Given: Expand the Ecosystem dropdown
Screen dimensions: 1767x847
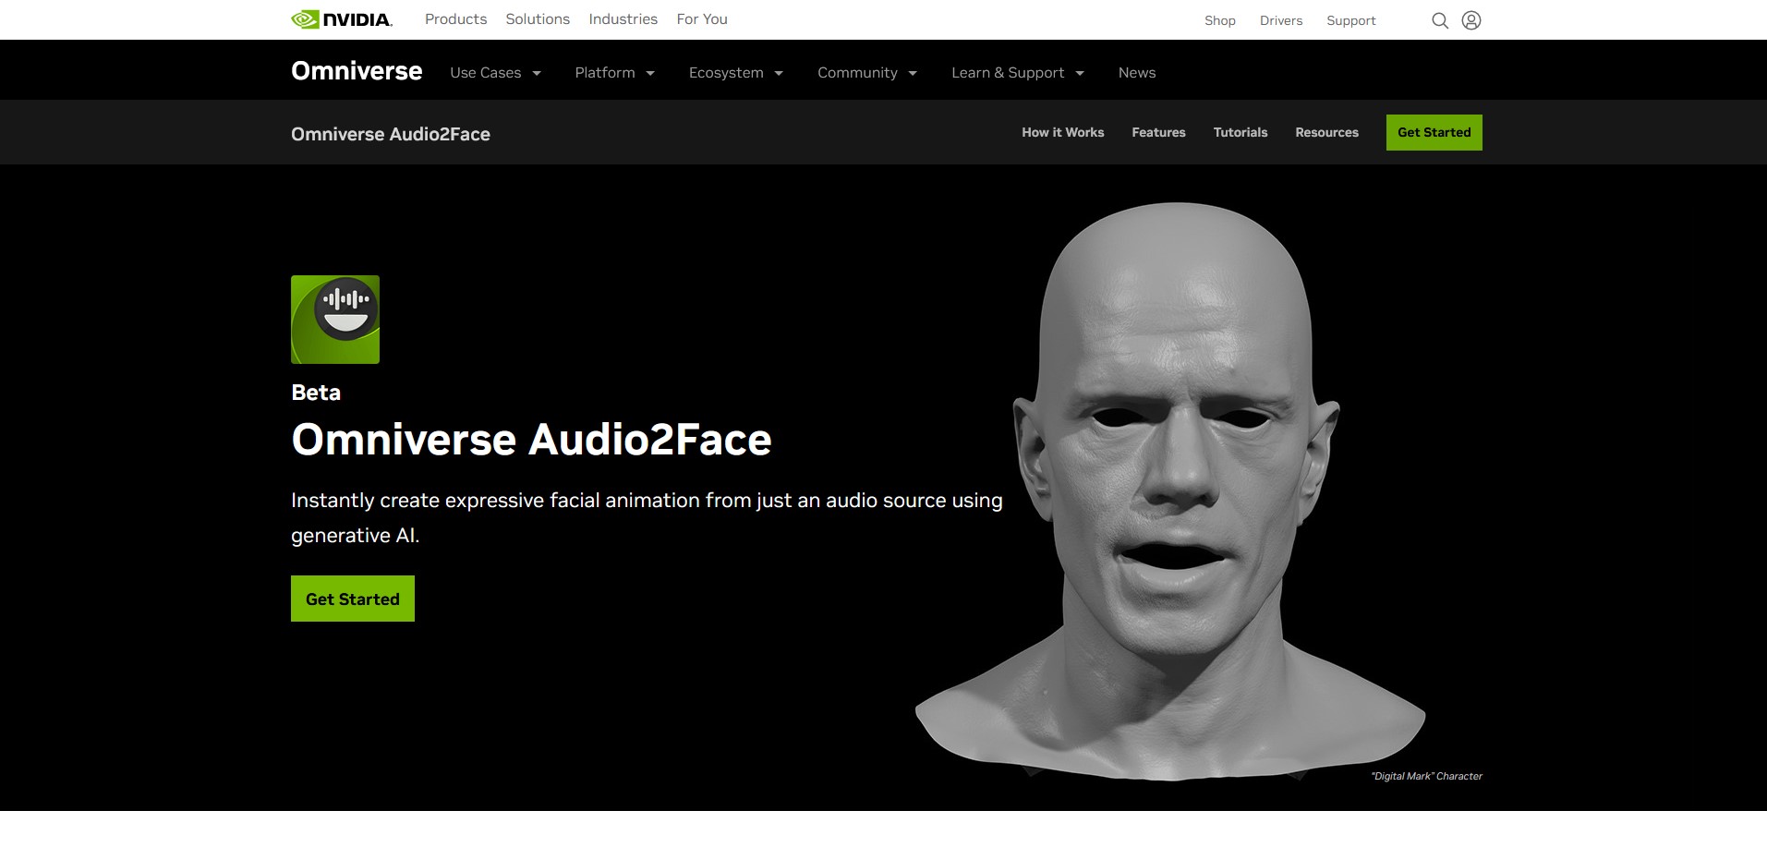Looking at the screenshot, I should [735, 73].
